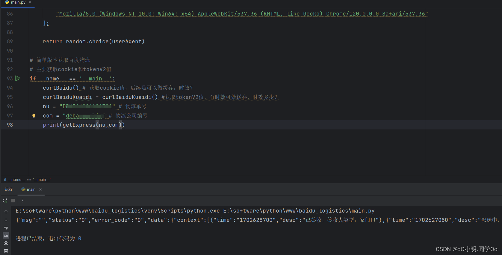Click the com variable assignment line
The height and width of the screenshot is (255, 502).
pos(95,116)
